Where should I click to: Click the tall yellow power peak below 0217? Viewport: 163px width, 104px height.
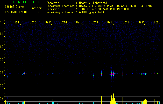(x=113, y=99)
